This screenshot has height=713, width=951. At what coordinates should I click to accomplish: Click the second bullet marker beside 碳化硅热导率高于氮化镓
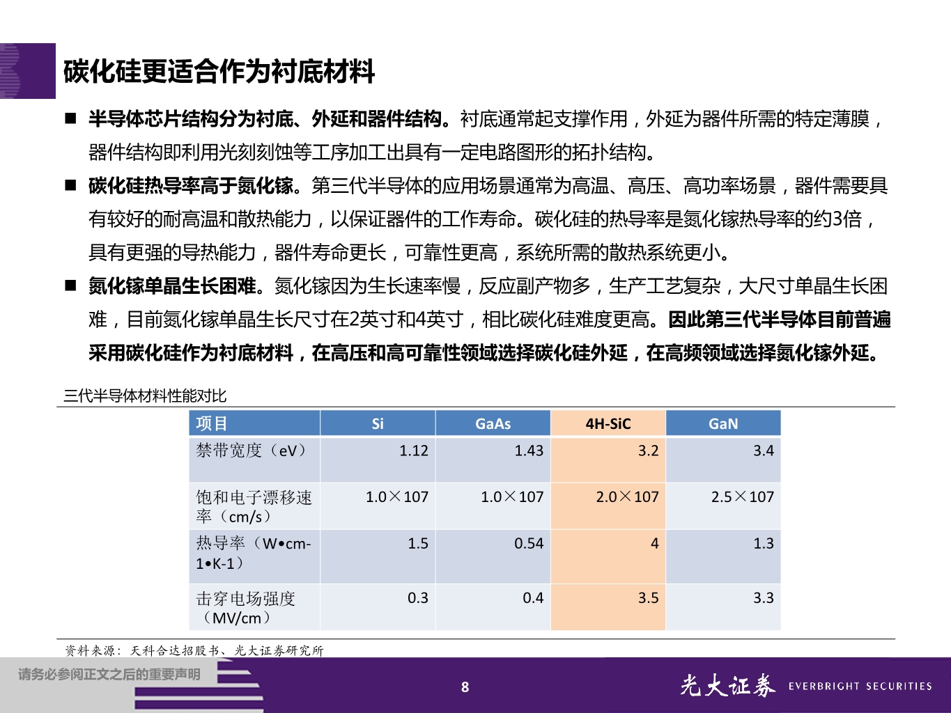point(70,183)
